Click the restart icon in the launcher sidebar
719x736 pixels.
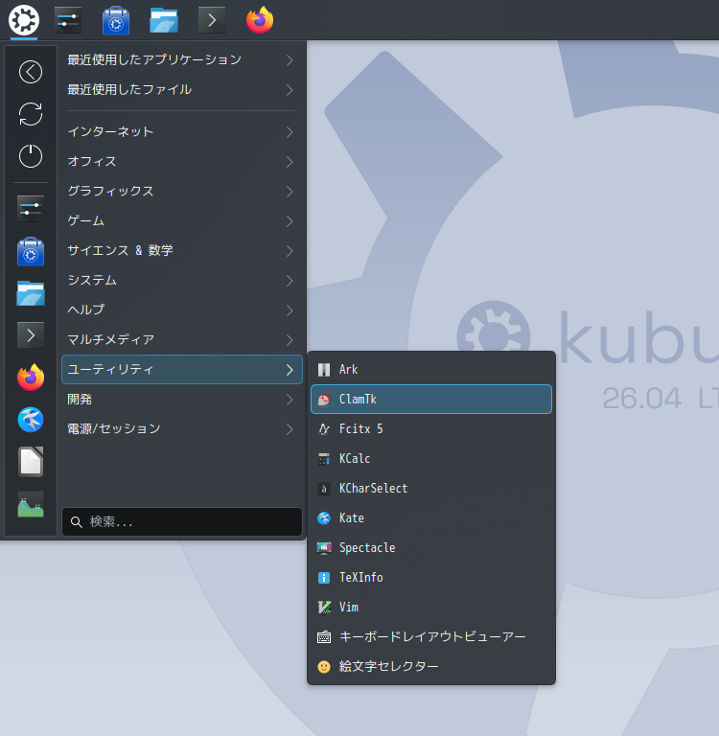31,114
